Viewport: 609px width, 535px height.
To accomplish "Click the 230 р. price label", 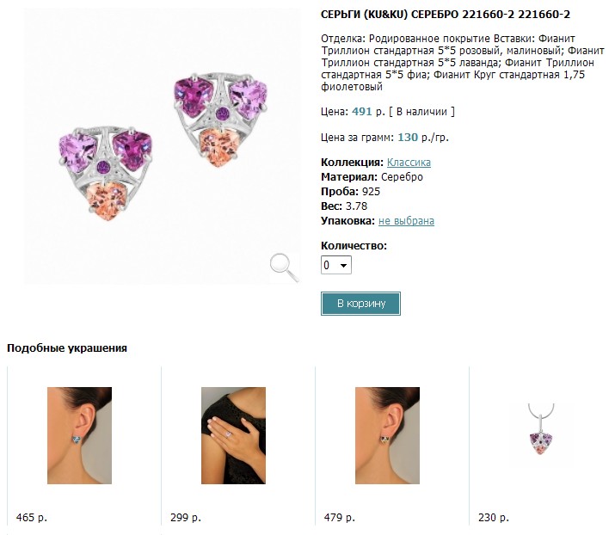I will pos(494,518).
